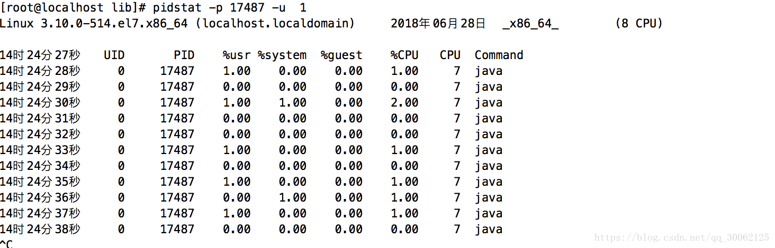
Task: Select the %system column header
Action: pyautogui.click(x=282, y=55)
